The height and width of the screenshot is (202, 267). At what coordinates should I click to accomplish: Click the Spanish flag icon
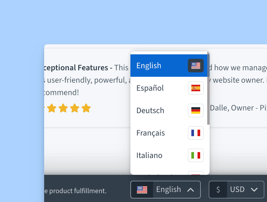tap(196, 88)
